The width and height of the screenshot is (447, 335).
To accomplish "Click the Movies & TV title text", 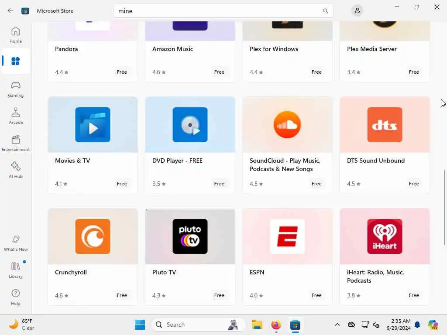I will 72,161.
